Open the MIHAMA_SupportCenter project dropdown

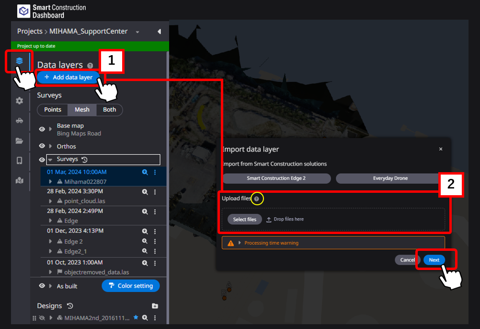(x=137, y=32)
